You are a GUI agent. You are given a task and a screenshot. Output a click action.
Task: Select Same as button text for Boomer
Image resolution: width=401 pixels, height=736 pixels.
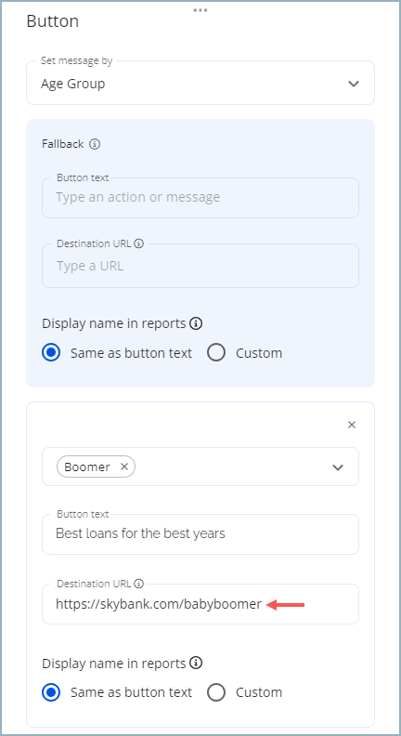pyautogui.click(x=51, y=692)
